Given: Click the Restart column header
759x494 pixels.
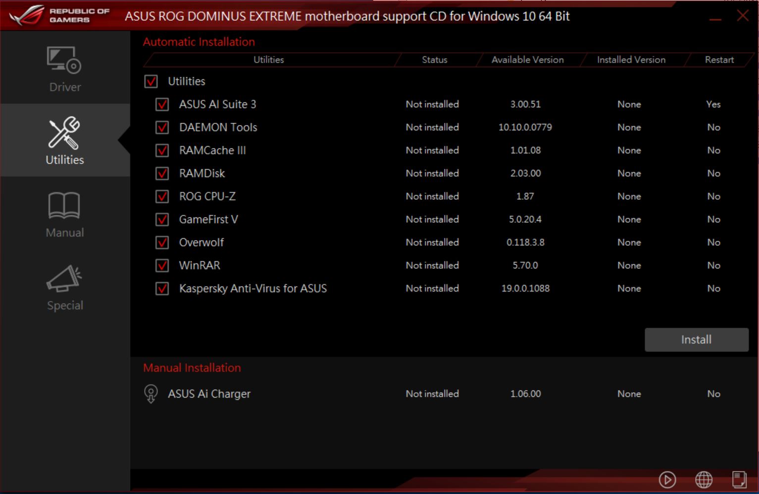Looking at the screenshot, I should 719,60.
